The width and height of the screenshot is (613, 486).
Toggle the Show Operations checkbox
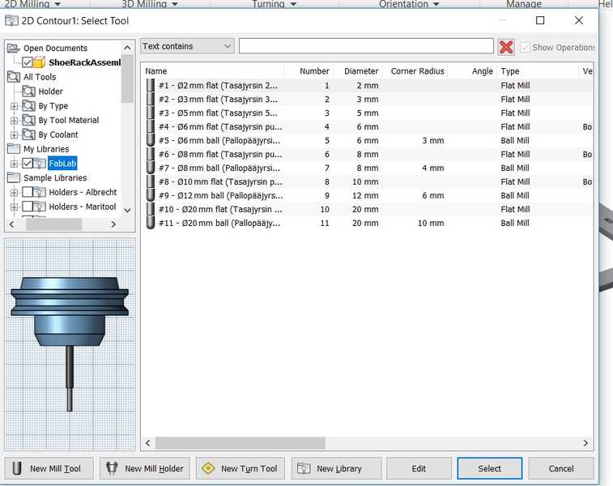[525, 47]
